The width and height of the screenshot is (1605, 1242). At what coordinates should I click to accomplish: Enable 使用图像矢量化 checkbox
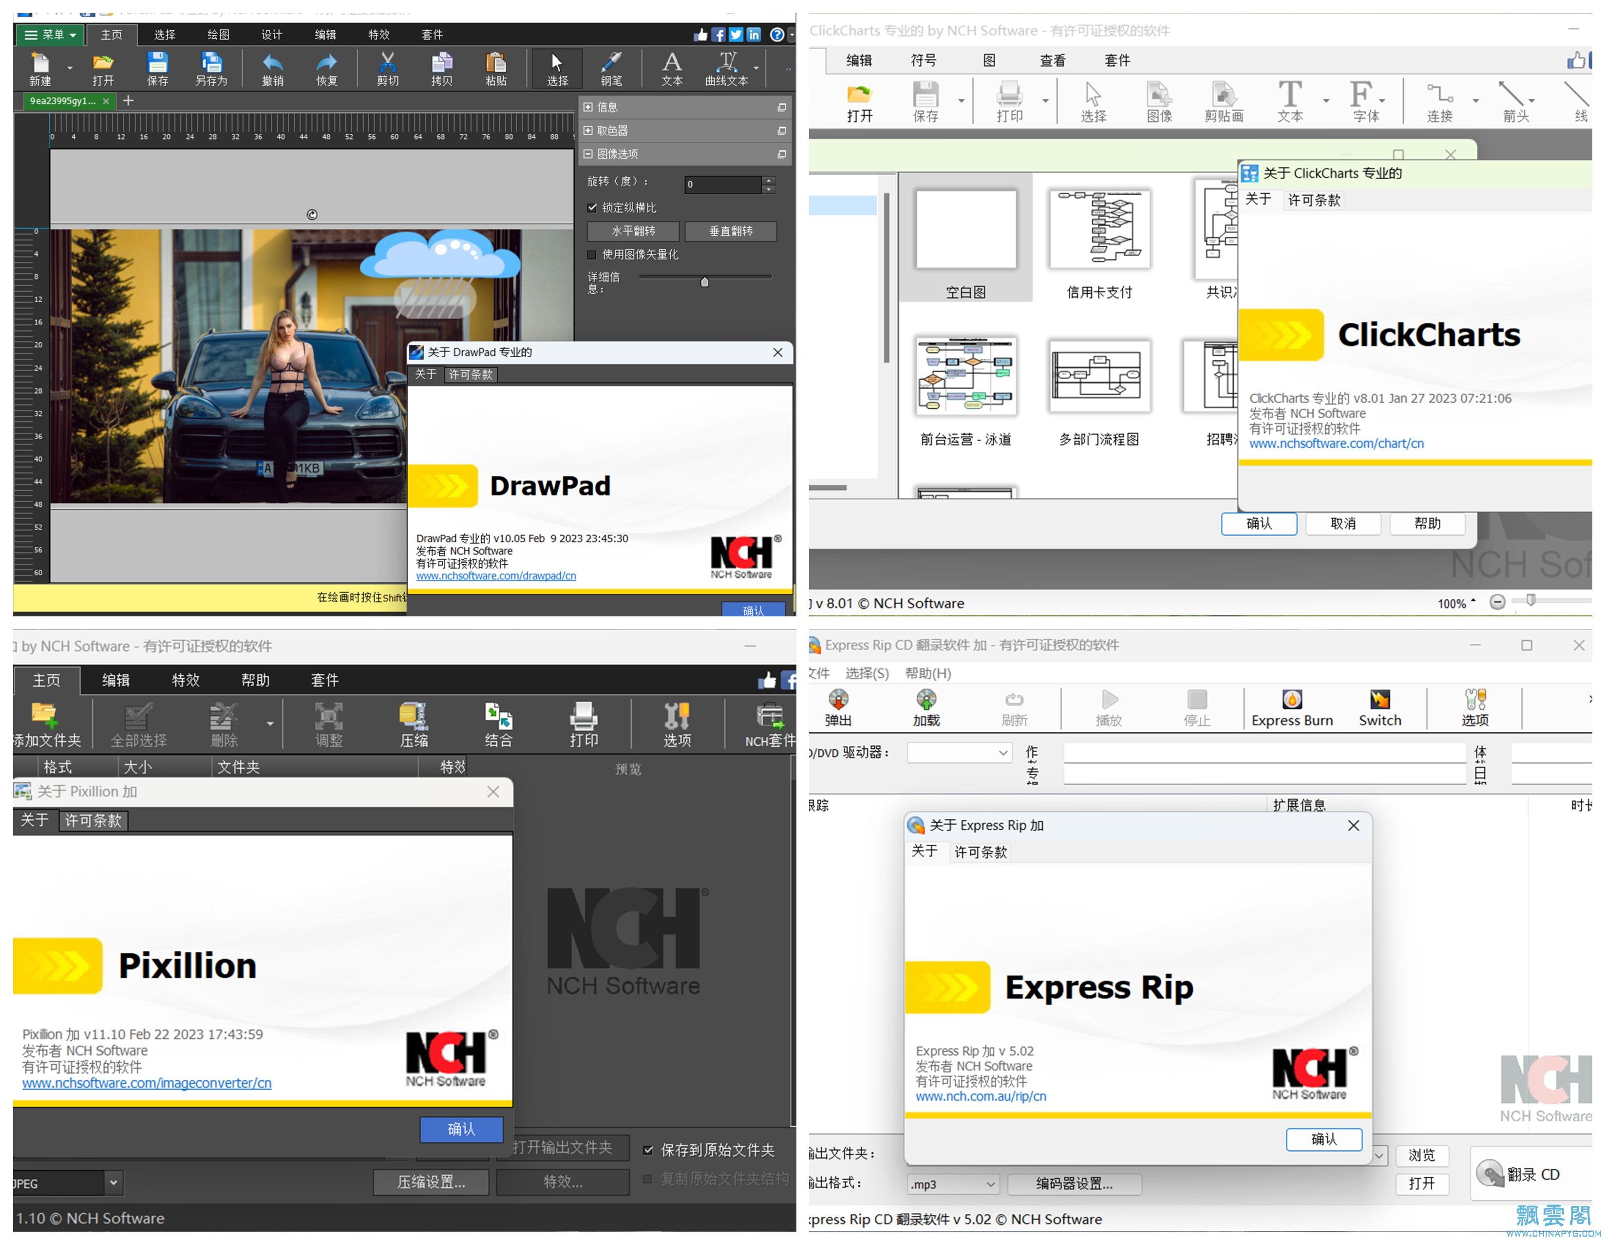point(592,255)
